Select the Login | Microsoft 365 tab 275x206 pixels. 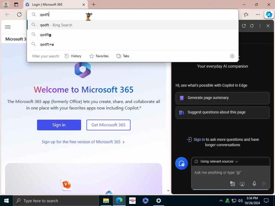coord(55,5)
